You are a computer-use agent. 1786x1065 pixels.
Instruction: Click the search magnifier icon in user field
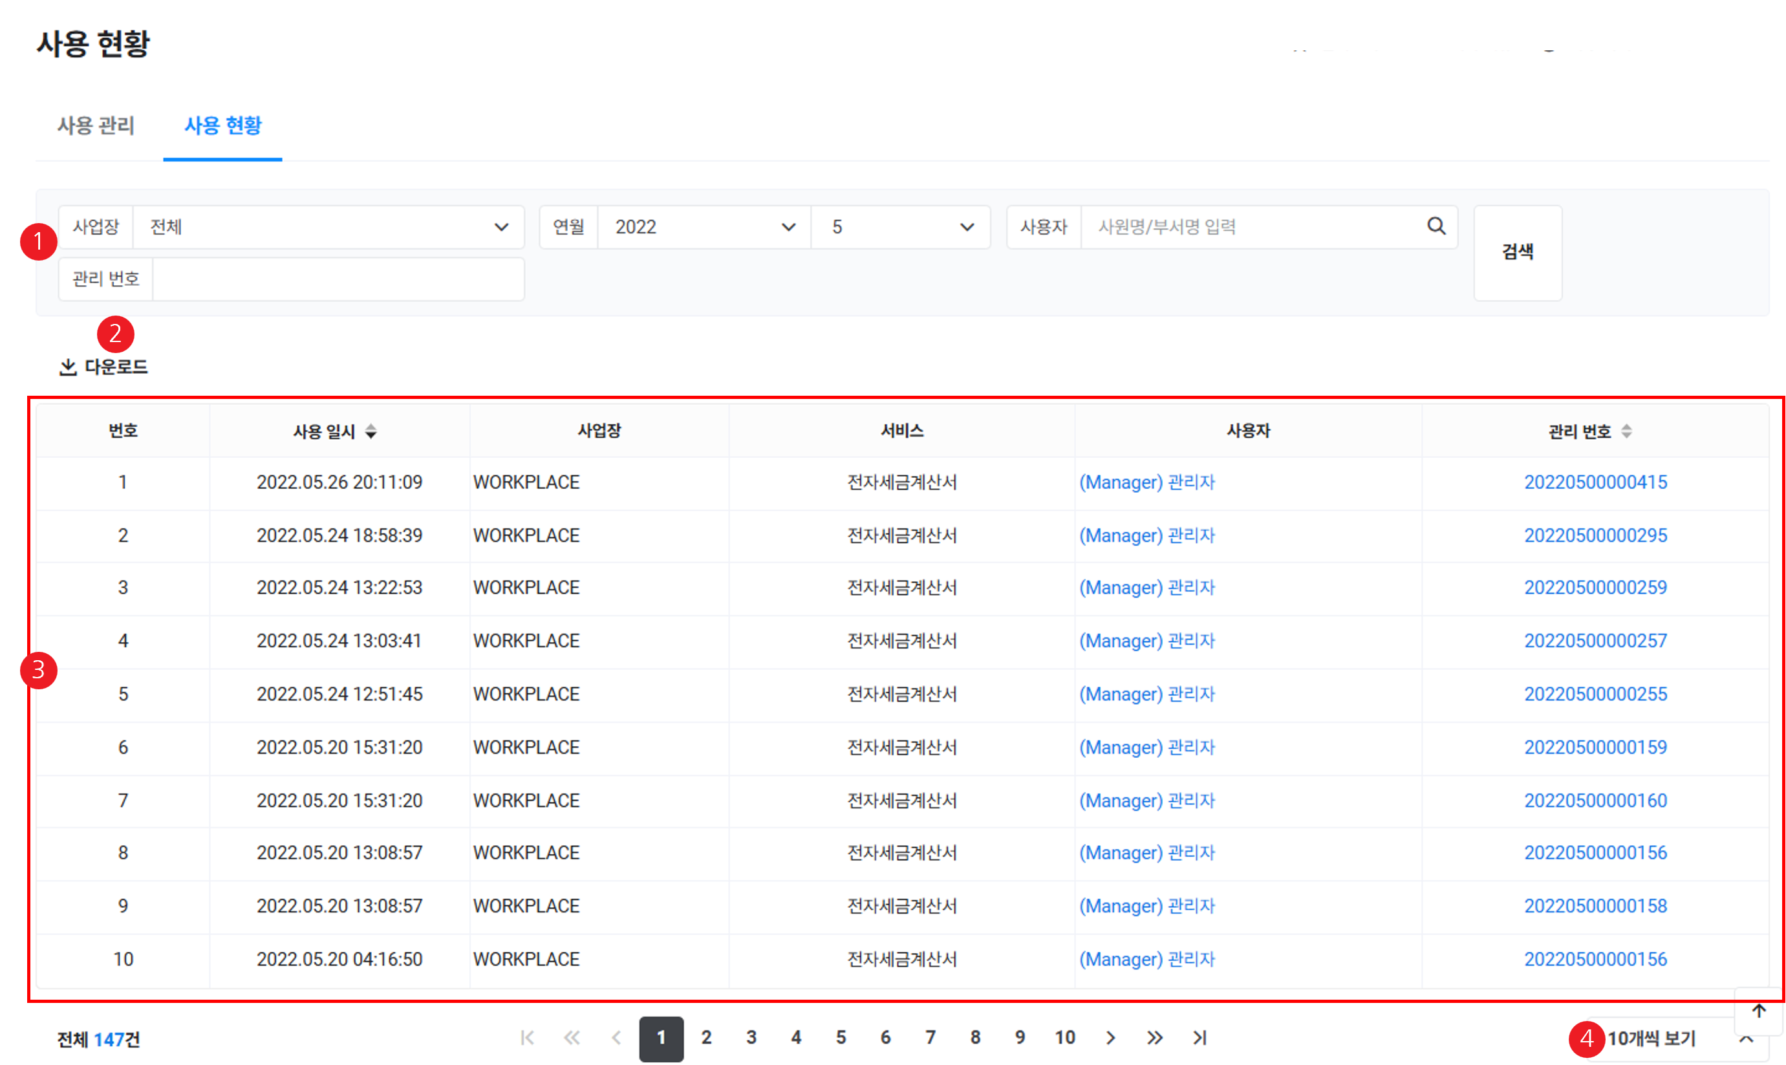tap(1435, 226)
